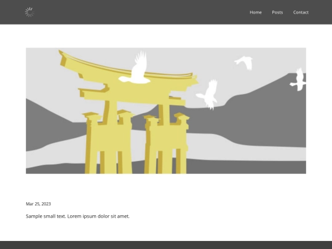The height and width of the screenshot is (249, 332).
Task: Open the Home menu item
Action: (256, 12)
